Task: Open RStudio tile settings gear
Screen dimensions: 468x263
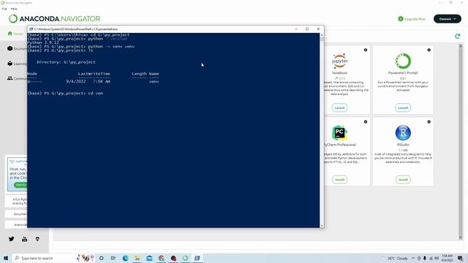Action: click(x=429, y=122)
